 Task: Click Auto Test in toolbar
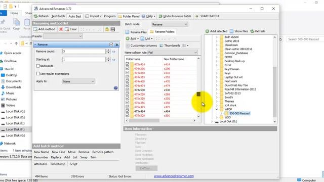tap(74, 16)
